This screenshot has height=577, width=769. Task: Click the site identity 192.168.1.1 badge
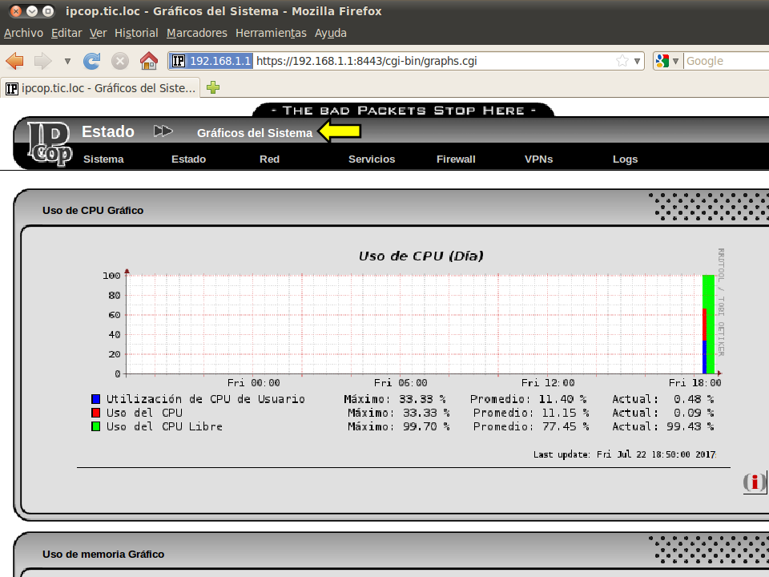point(211,61)
